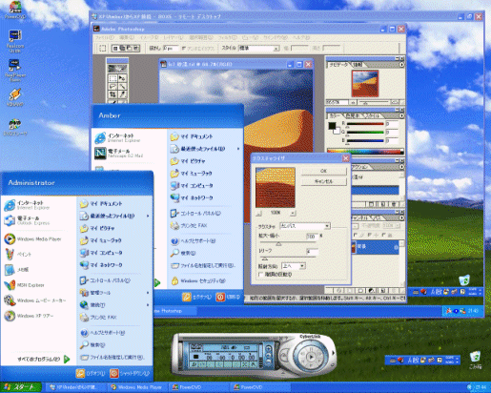The height and width of the screenshot is (393, 491).
Task: Click the Navigator thumbnail preview
Action: 365,83
